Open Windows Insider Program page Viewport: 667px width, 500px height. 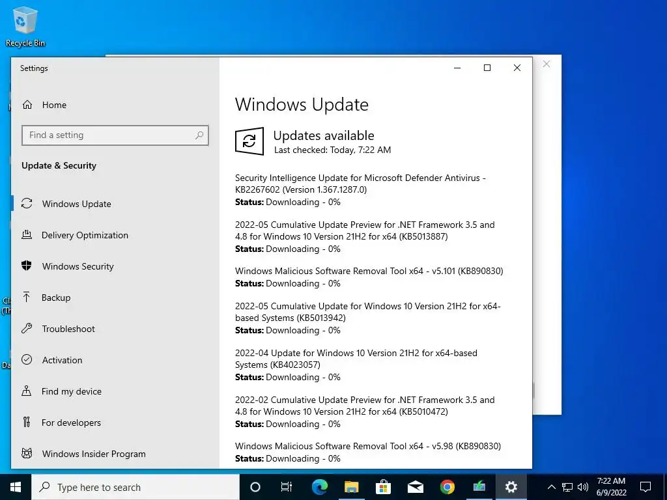tap(94, 454)
